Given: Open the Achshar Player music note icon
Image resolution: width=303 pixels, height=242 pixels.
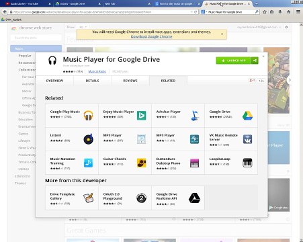Looking at the screenshot, I should coord(195,116).
